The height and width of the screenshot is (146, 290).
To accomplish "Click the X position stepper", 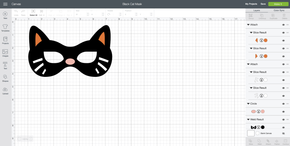I will [136, 14].
